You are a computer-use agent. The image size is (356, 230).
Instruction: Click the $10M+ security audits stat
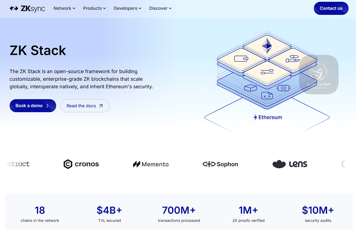point(318,214)
